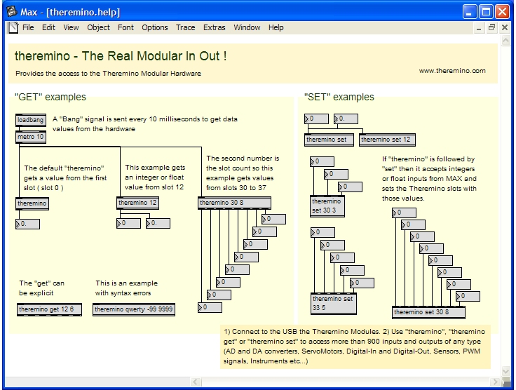Click the "SET" examples heading
The width and height of the screenshot is (516, 390).
click(339, 97)
